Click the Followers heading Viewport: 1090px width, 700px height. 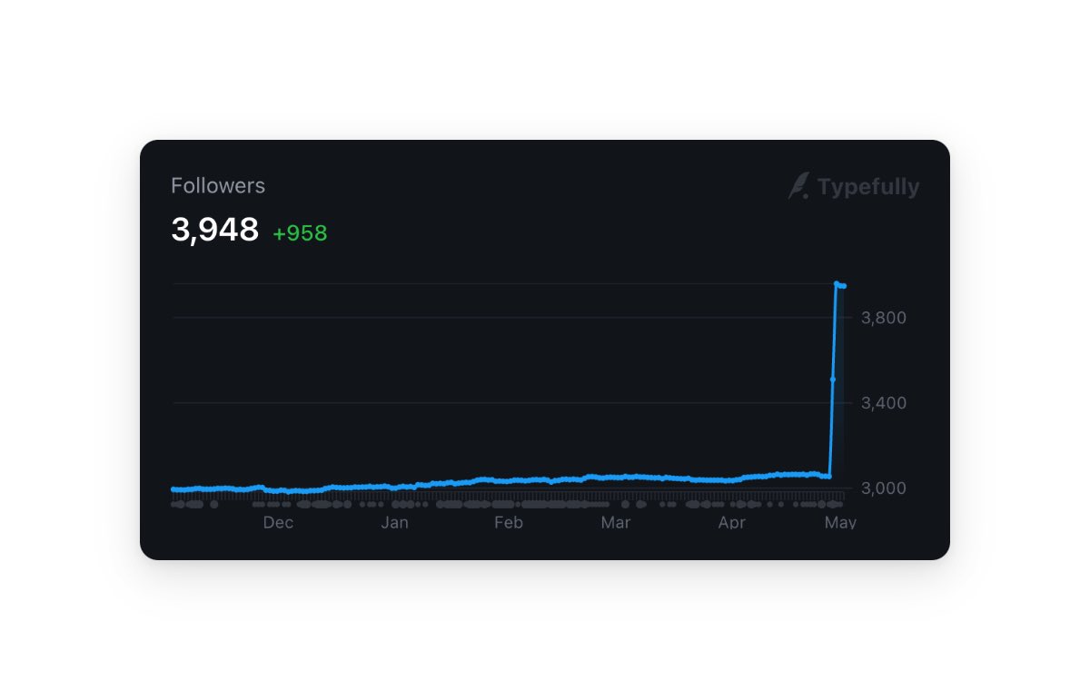(x=218, y=186)
